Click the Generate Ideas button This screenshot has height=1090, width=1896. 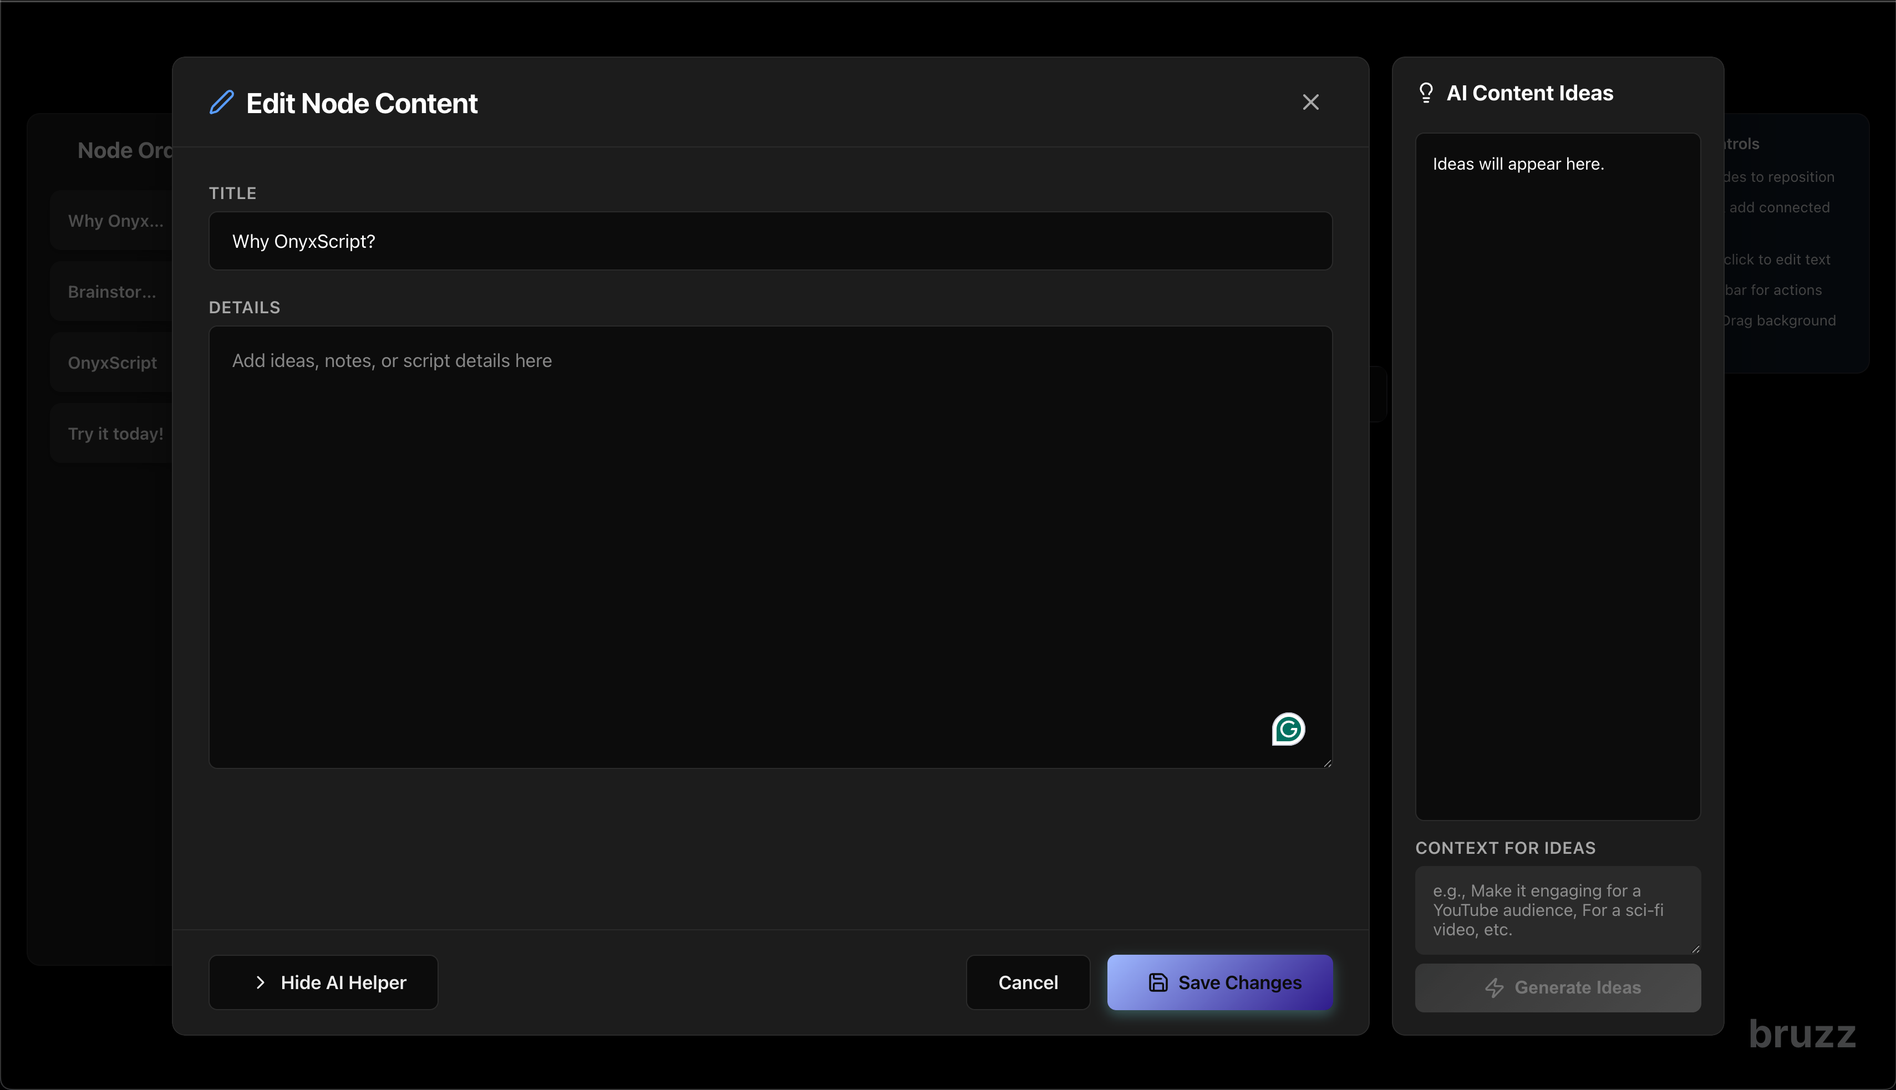[x=1558, y=988]
